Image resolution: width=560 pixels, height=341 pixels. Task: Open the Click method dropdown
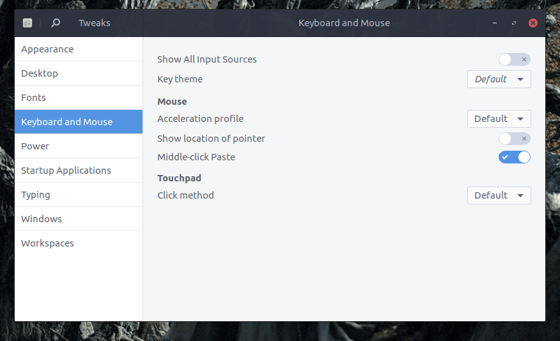click(499, 195)
